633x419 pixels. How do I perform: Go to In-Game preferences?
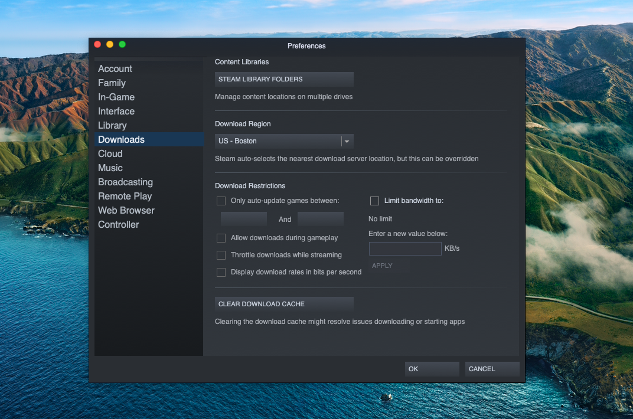[116, 97]
